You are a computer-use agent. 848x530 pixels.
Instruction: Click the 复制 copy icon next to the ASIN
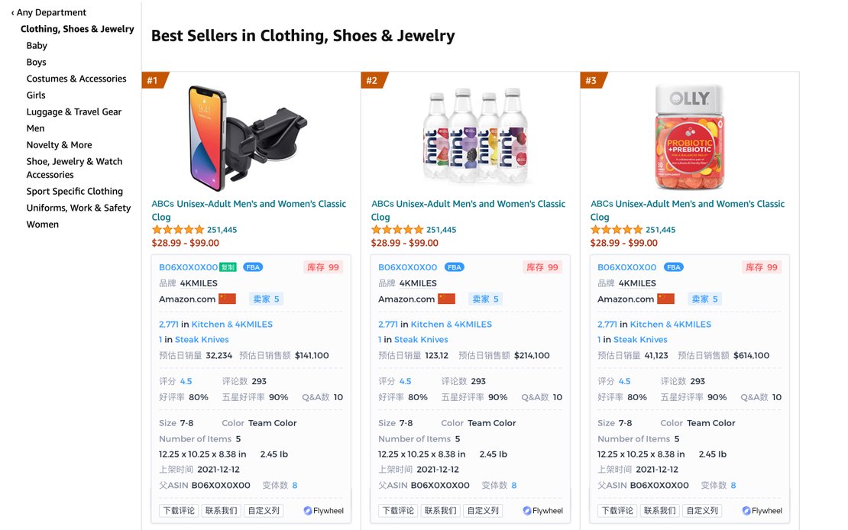pyautogui.click(x=226, y=267)
